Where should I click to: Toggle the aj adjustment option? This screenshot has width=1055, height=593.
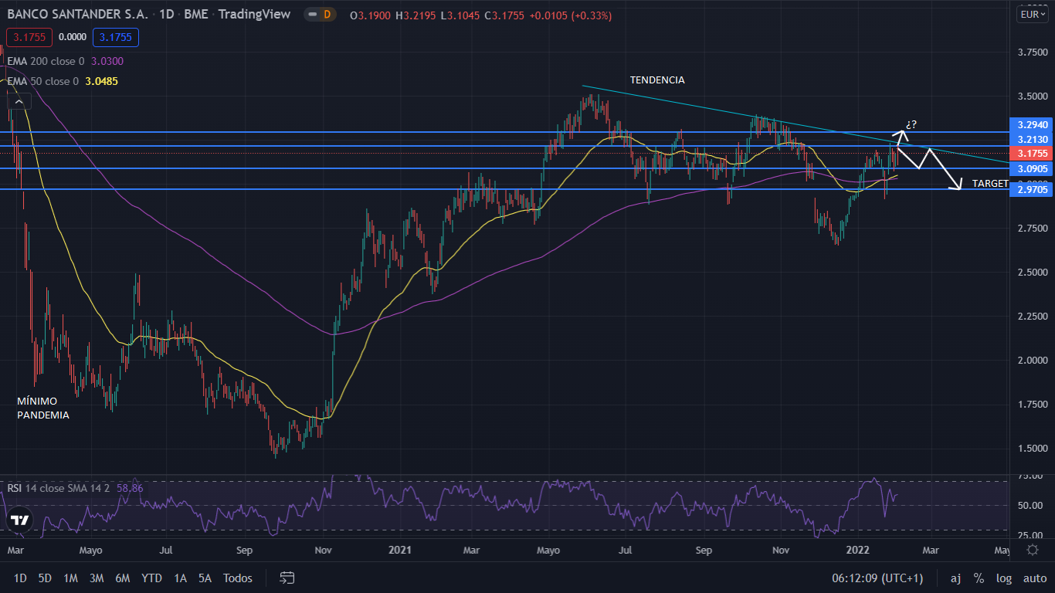(x=955, y=578)
